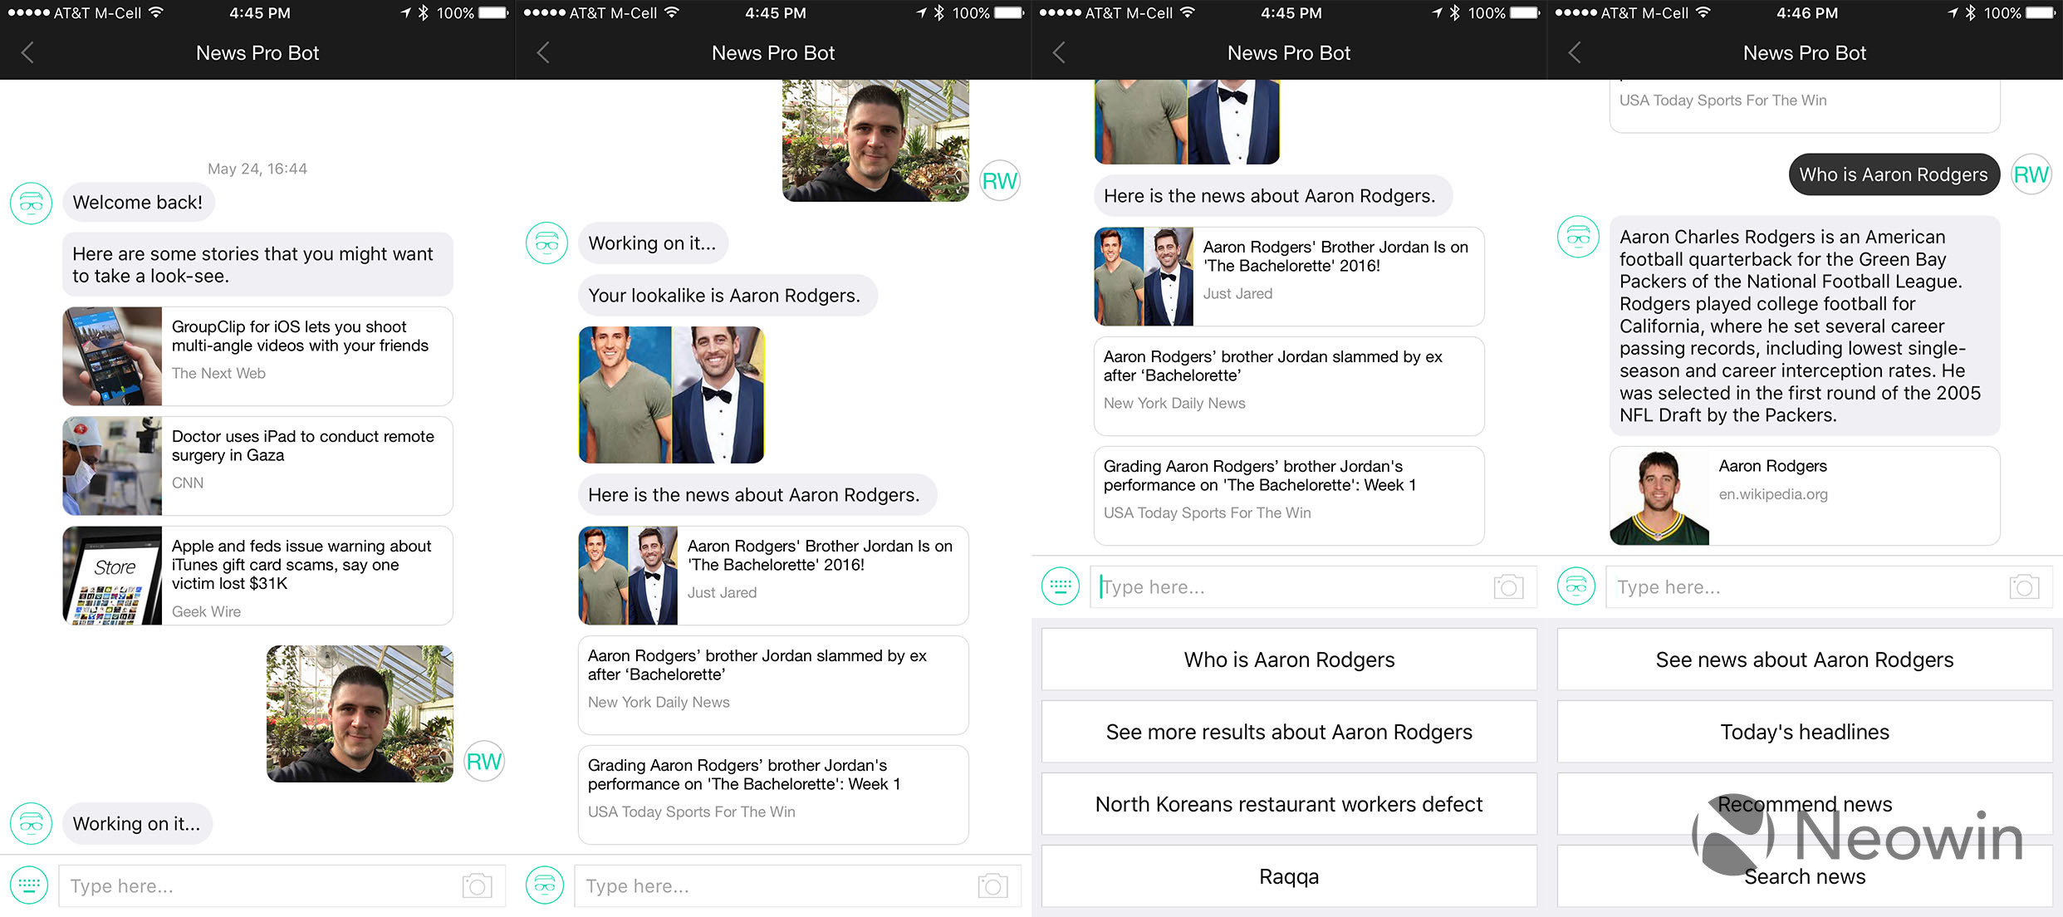
Task: Tap May 24, 16:44 timestamp
Action: (257, 169)
